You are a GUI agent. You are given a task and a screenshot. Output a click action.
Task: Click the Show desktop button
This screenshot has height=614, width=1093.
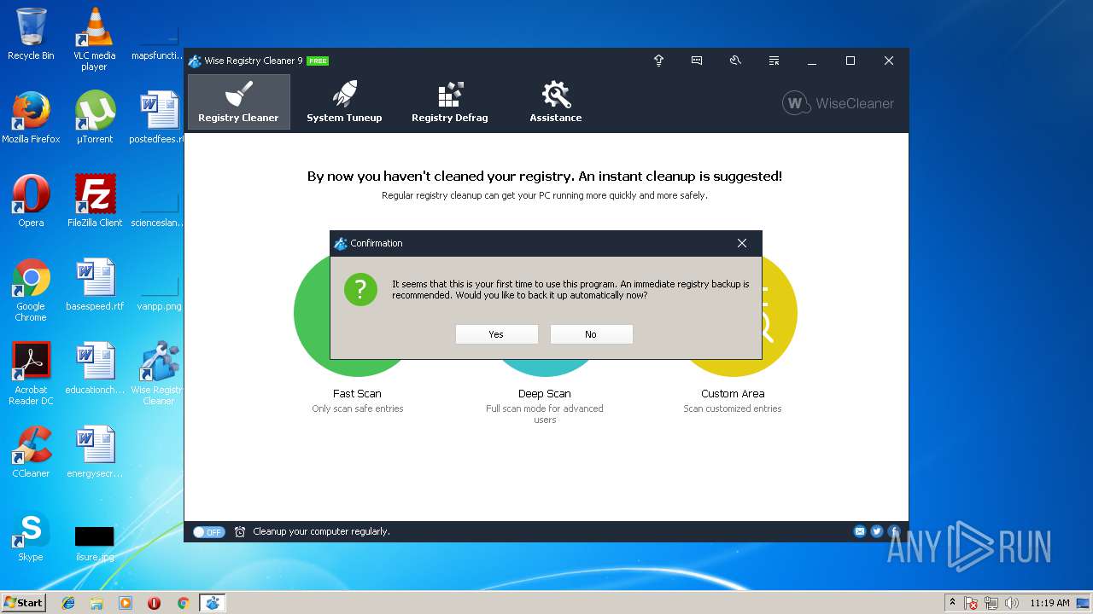point(1083,603)
